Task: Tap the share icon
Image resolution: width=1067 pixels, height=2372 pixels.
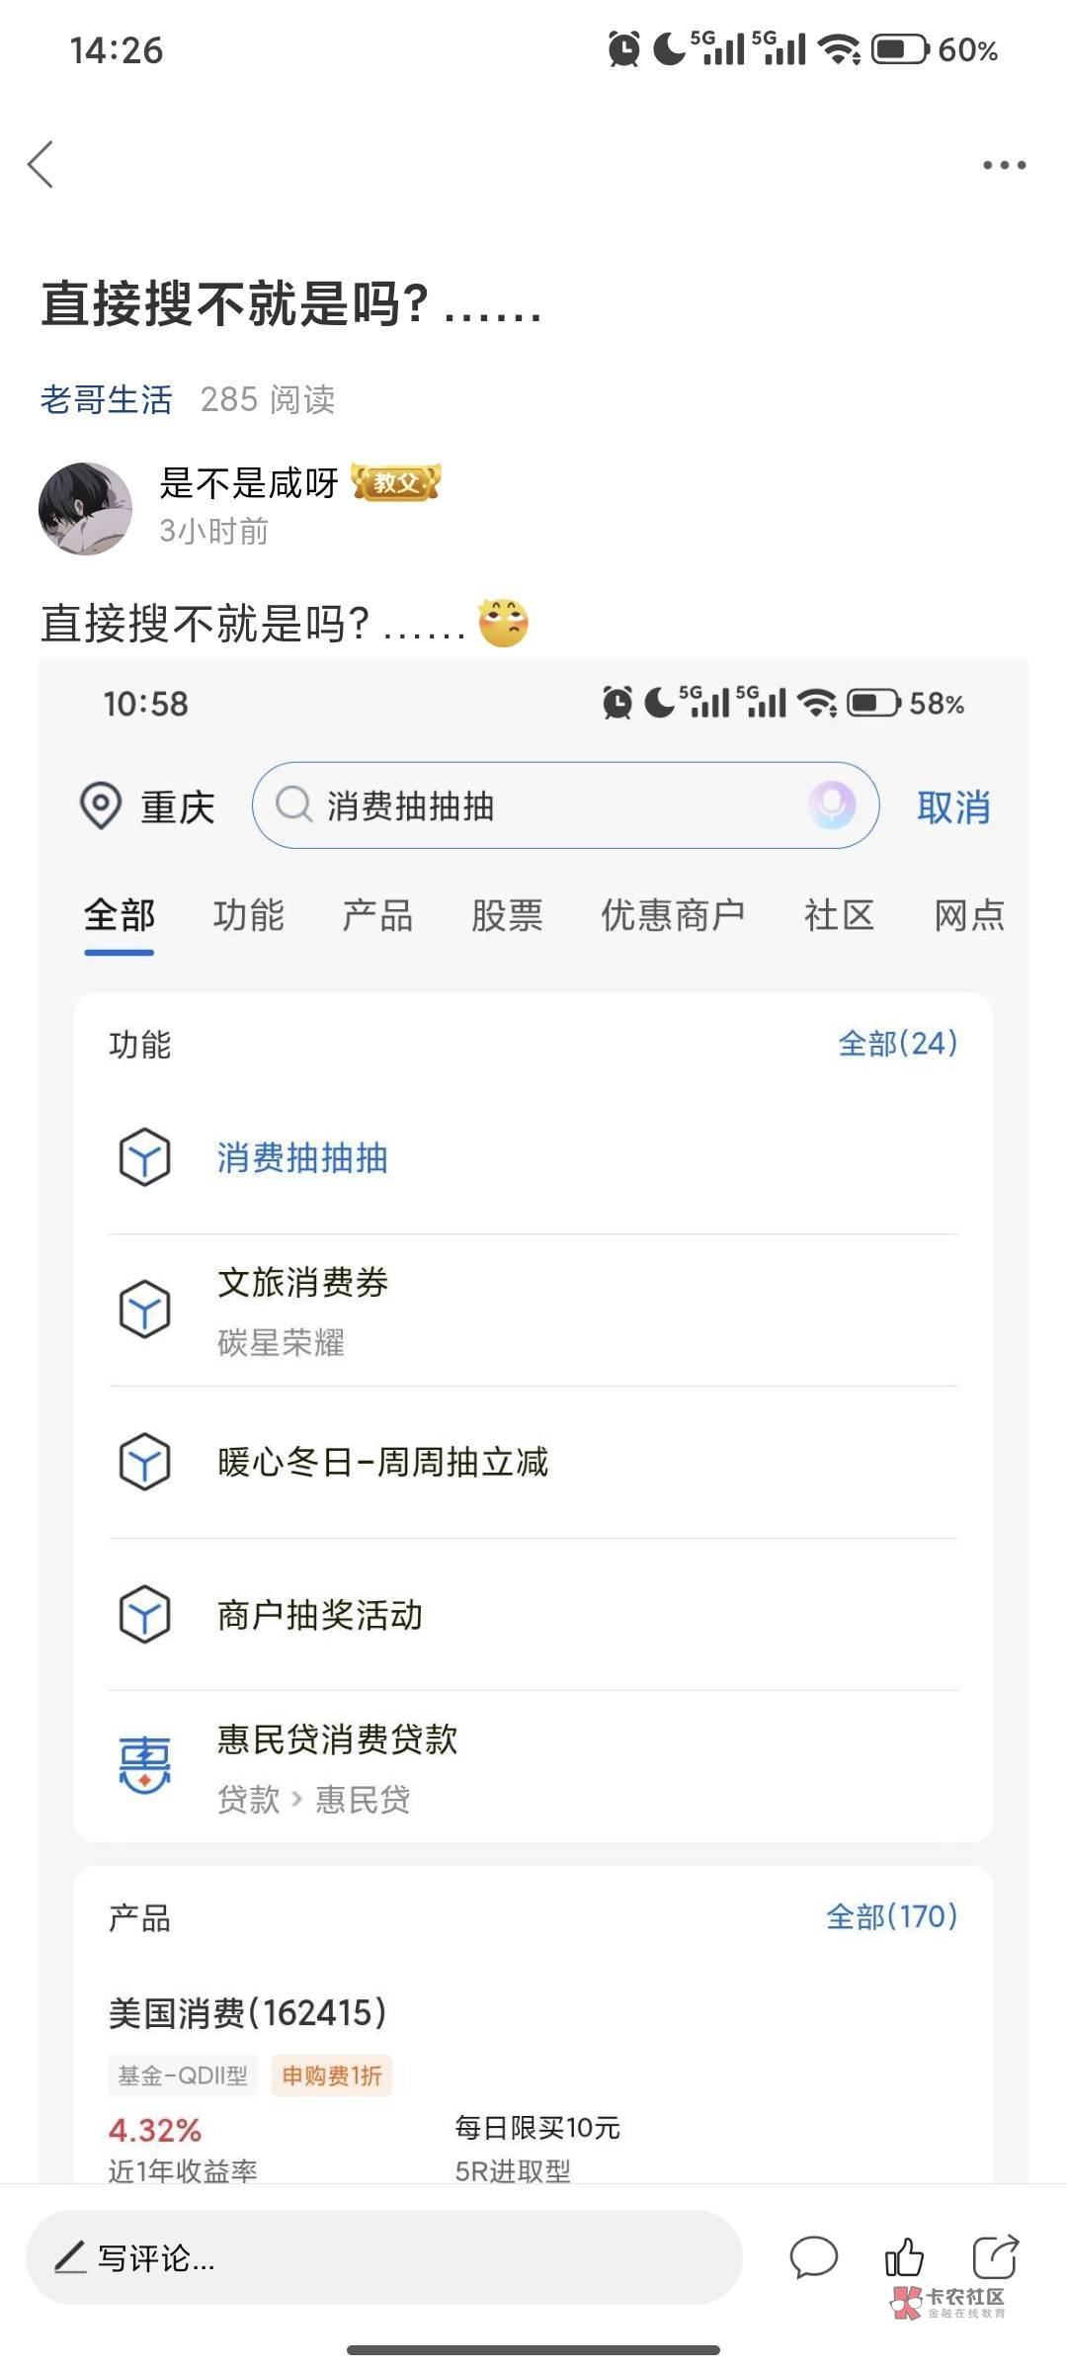Action: click(995, 2257)
